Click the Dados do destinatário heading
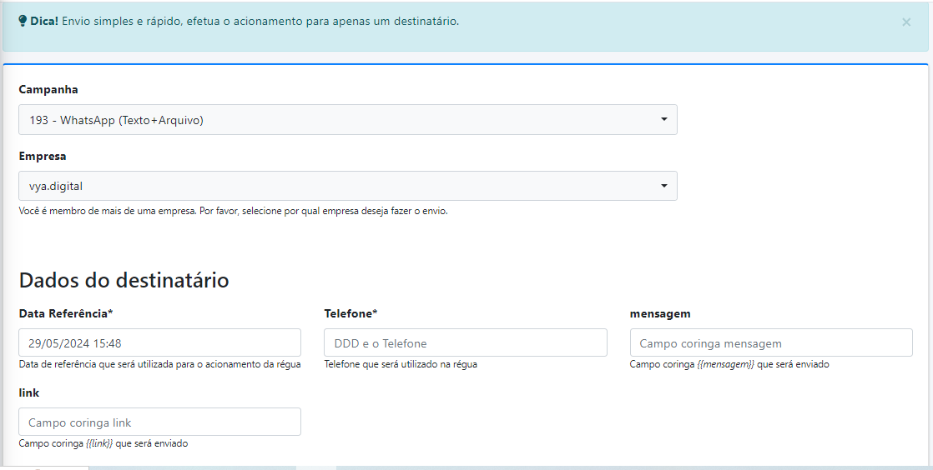This screenshot has width=933, height=470. point(124,280)
